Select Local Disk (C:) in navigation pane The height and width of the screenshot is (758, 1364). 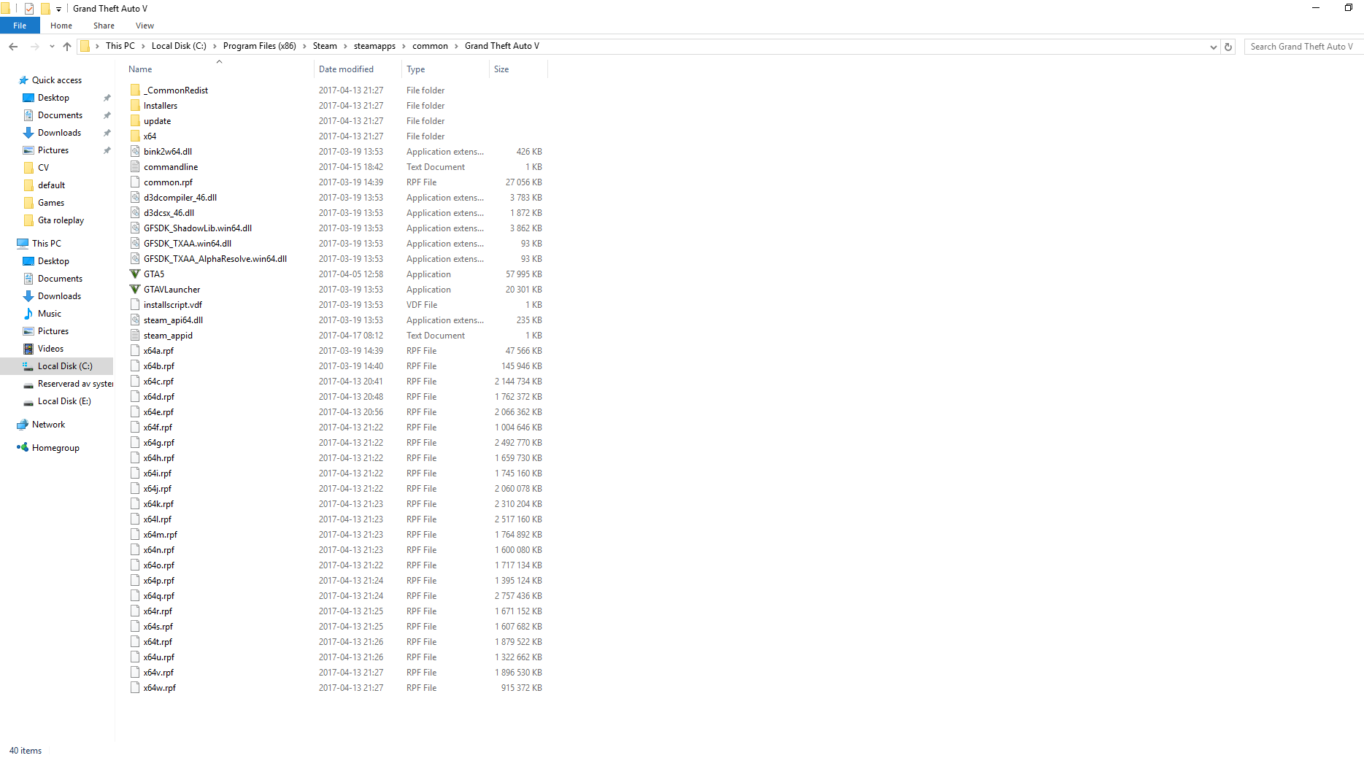click(x=57, y=366)
